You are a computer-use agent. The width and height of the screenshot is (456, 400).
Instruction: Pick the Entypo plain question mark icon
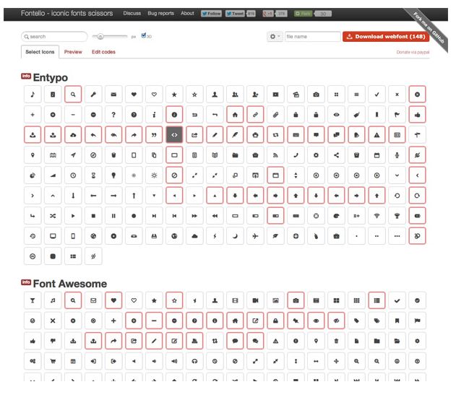(113, 115)
